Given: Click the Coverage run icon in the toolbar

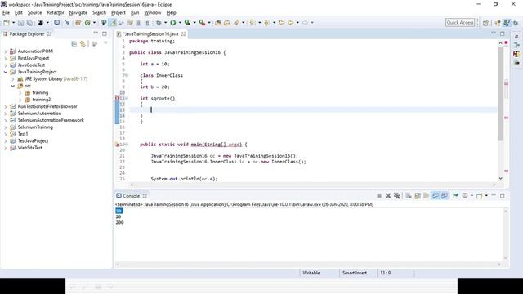Looking at the screenshot, I should point(187,23).
